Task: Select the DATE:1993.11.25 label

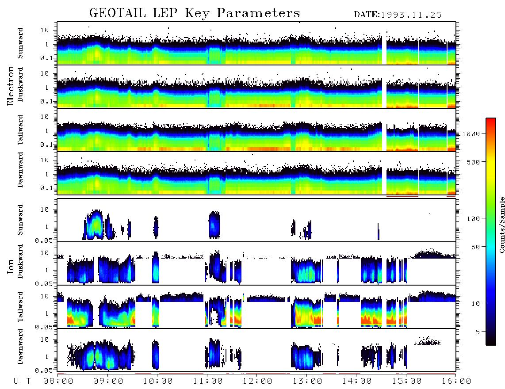Action: [x=398, y=15]
